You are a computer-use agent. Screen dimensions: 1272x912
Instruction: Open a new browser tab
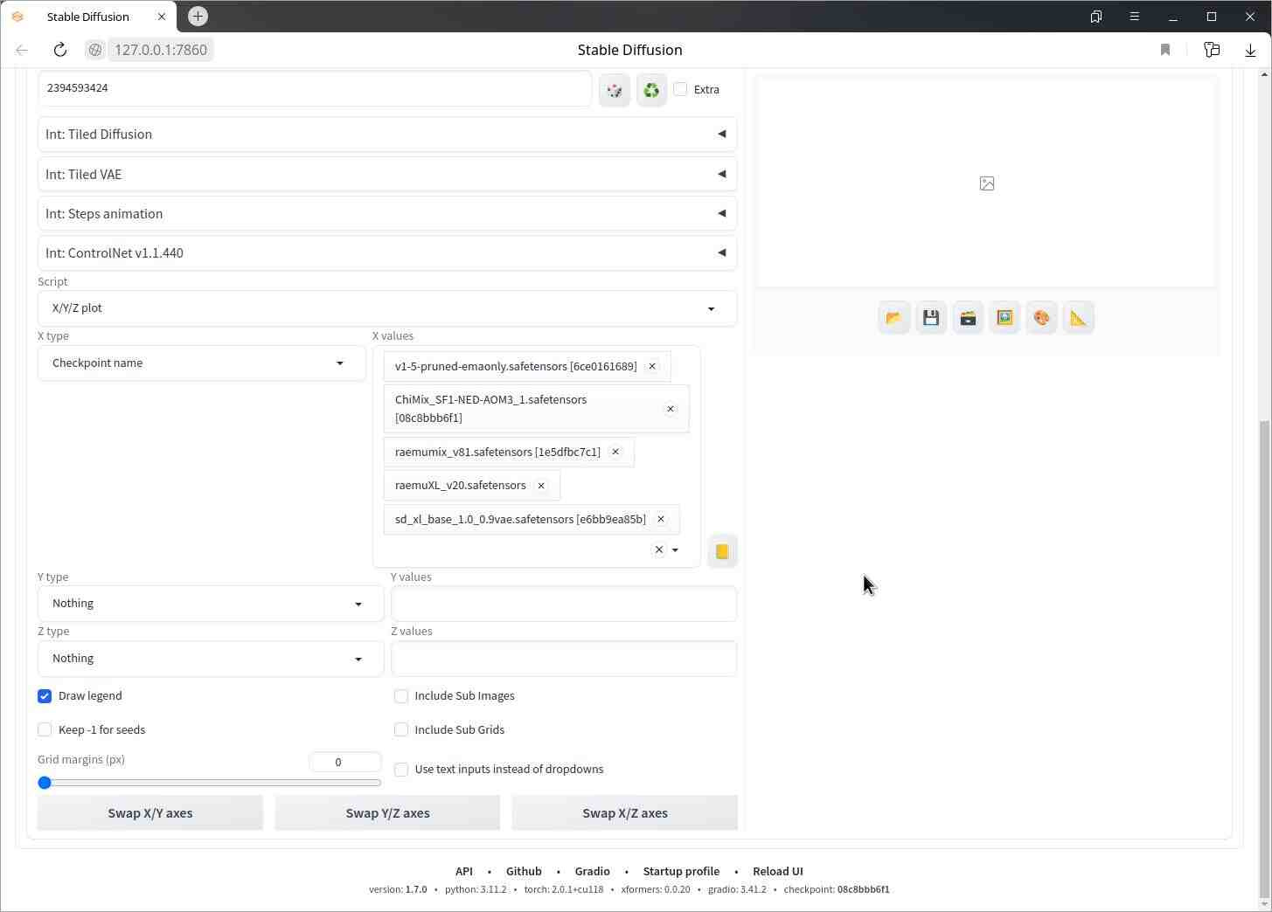(198, 16)
